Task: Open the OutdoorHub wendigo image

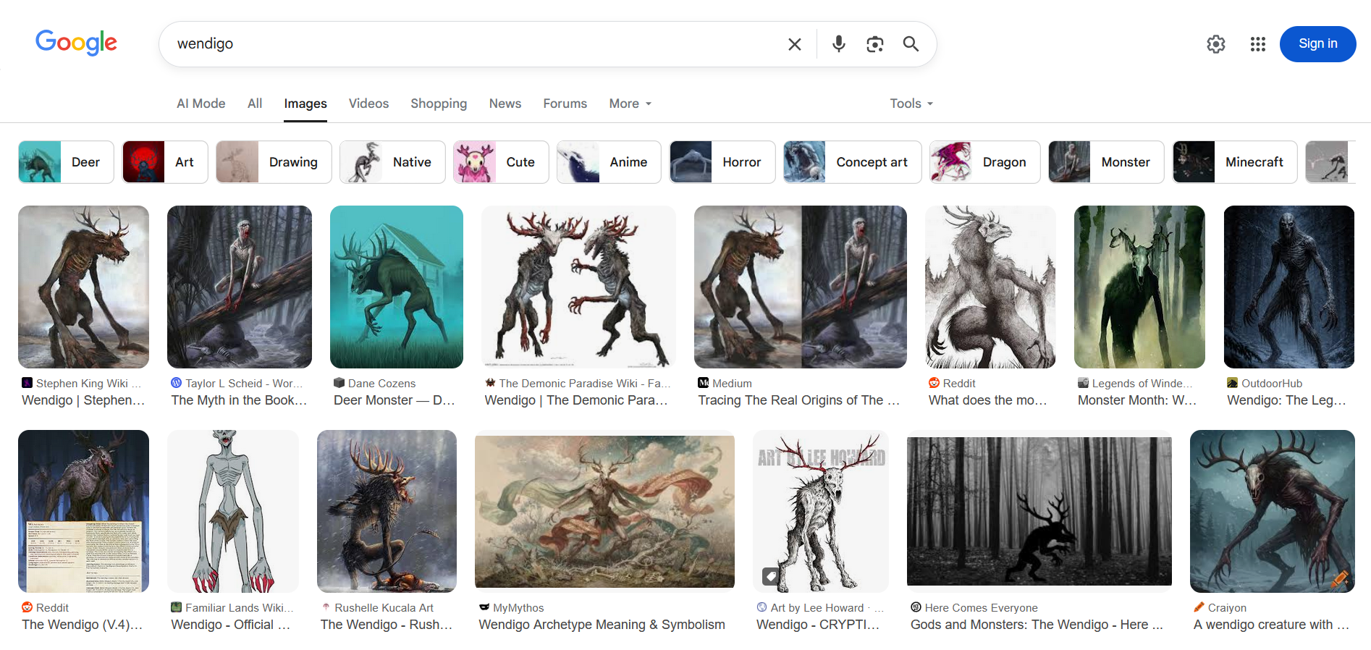Action: [1289, 287]
